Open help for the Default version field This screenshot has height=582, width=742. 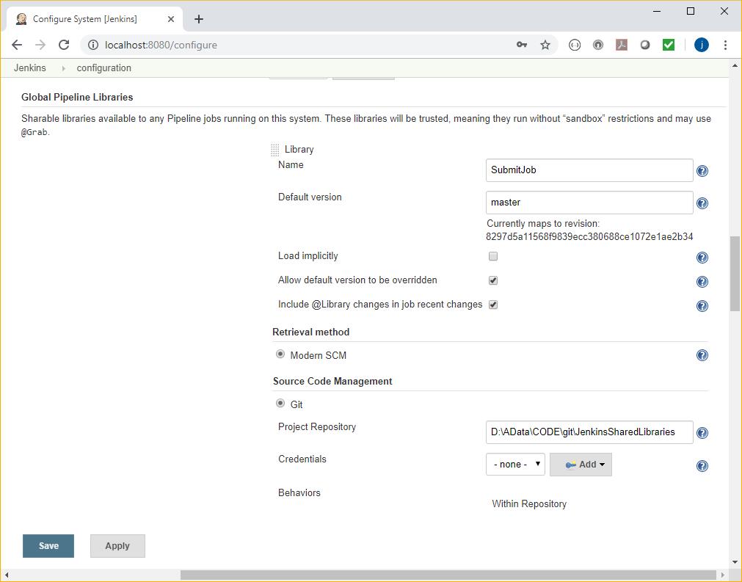click(702, 203)
